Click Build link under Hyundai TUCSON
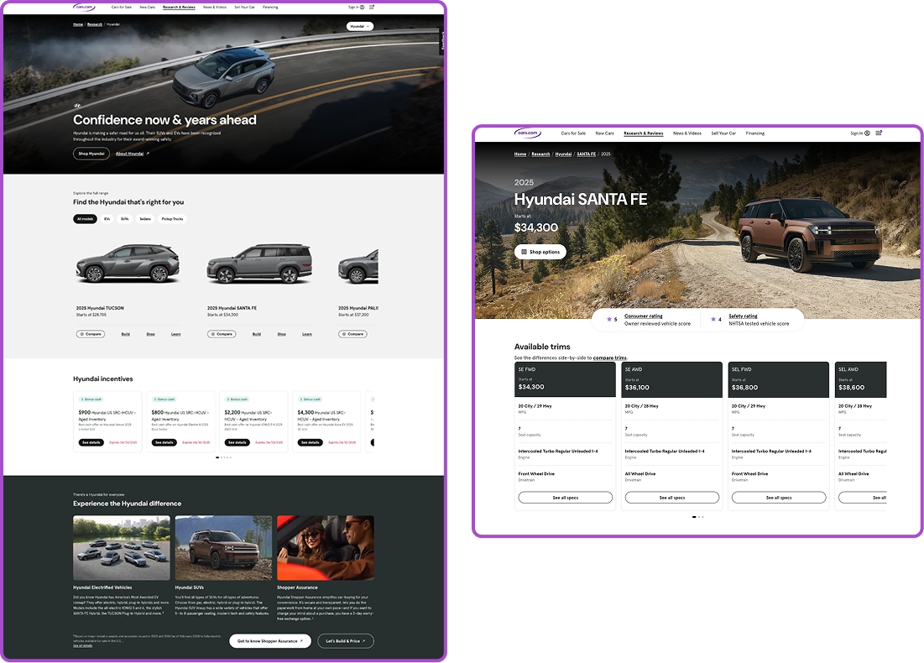Viewport: 924px width, 663px height. [126, 334]
